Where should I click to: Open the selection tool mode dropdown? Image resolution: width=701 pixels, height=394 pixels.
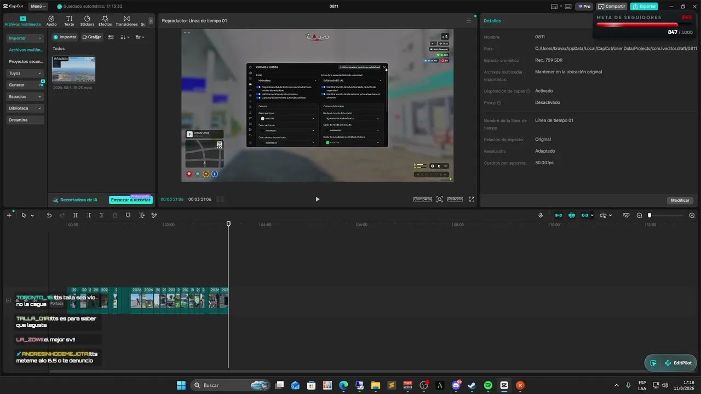coord(32,216)
